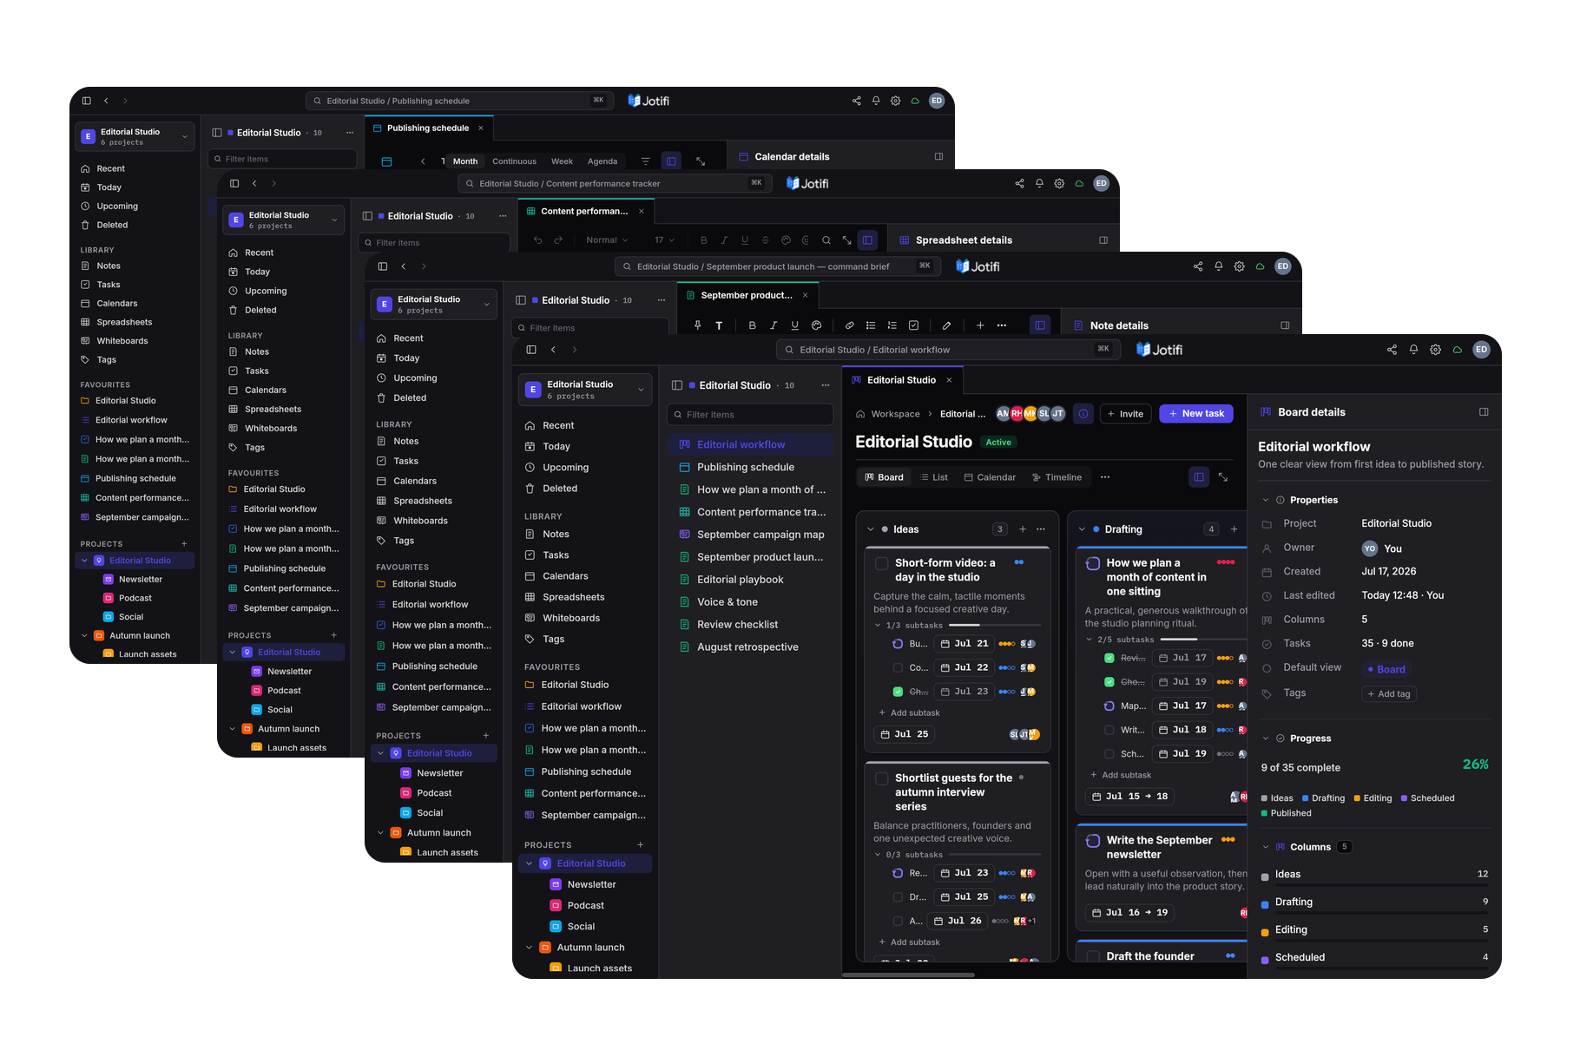The image size is (1580, 1057).
Task: Collapse the Drafting column chevron
Action: (x=1082, y=529)
